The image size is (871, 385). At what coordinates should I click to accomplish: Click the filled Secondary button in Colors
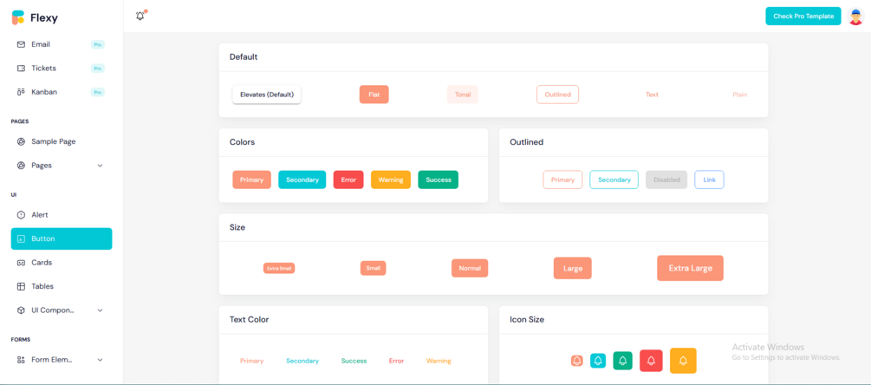coord(302,180)
